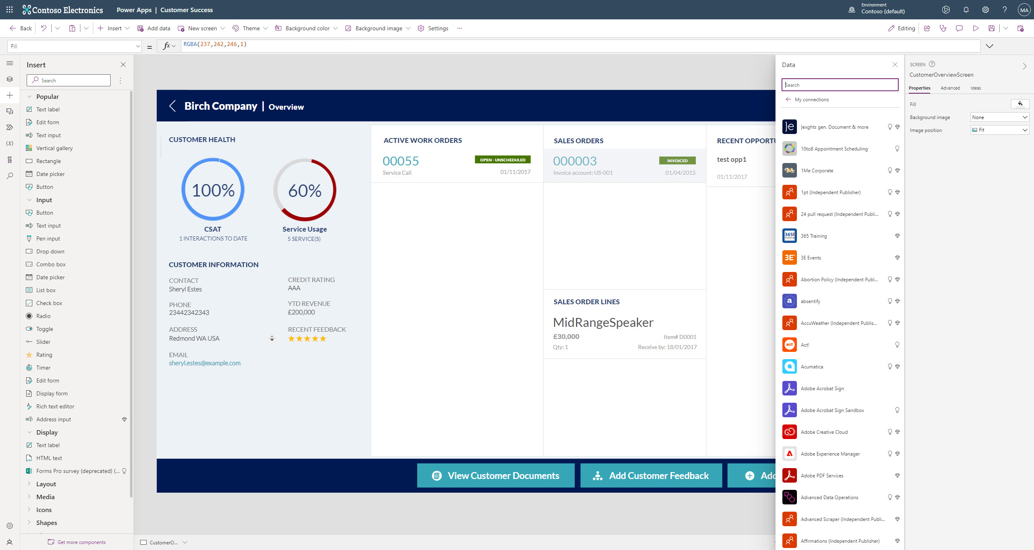Open the New screen menu
The height and width of the screenshot is (550, 1034).
tap(201, 28)
